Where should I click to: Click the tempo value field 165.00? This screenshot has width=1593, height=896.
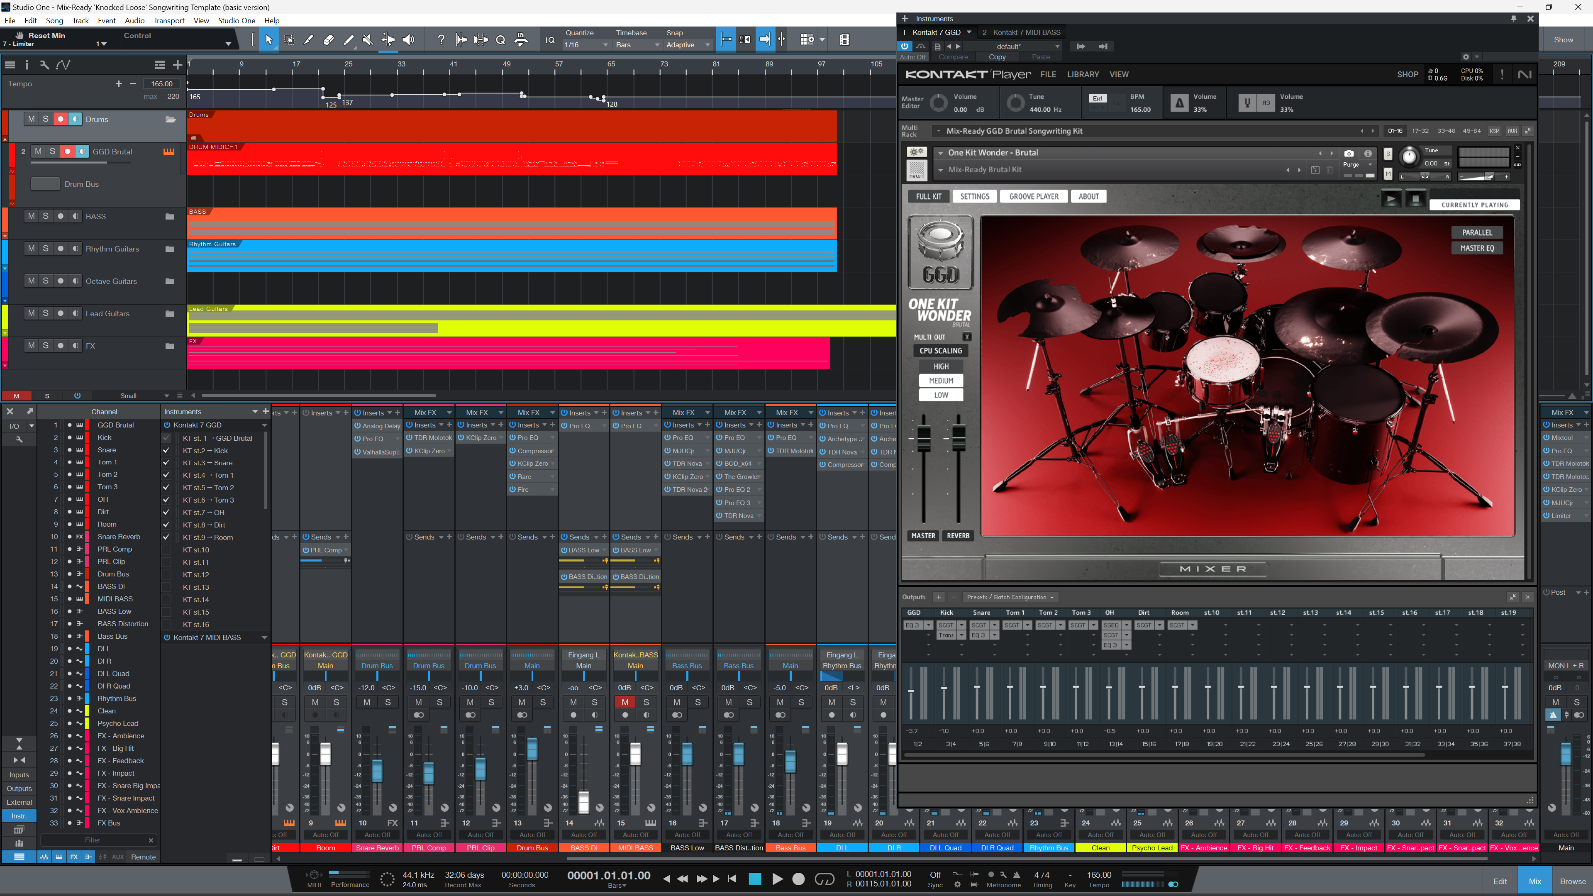(161, 83)
